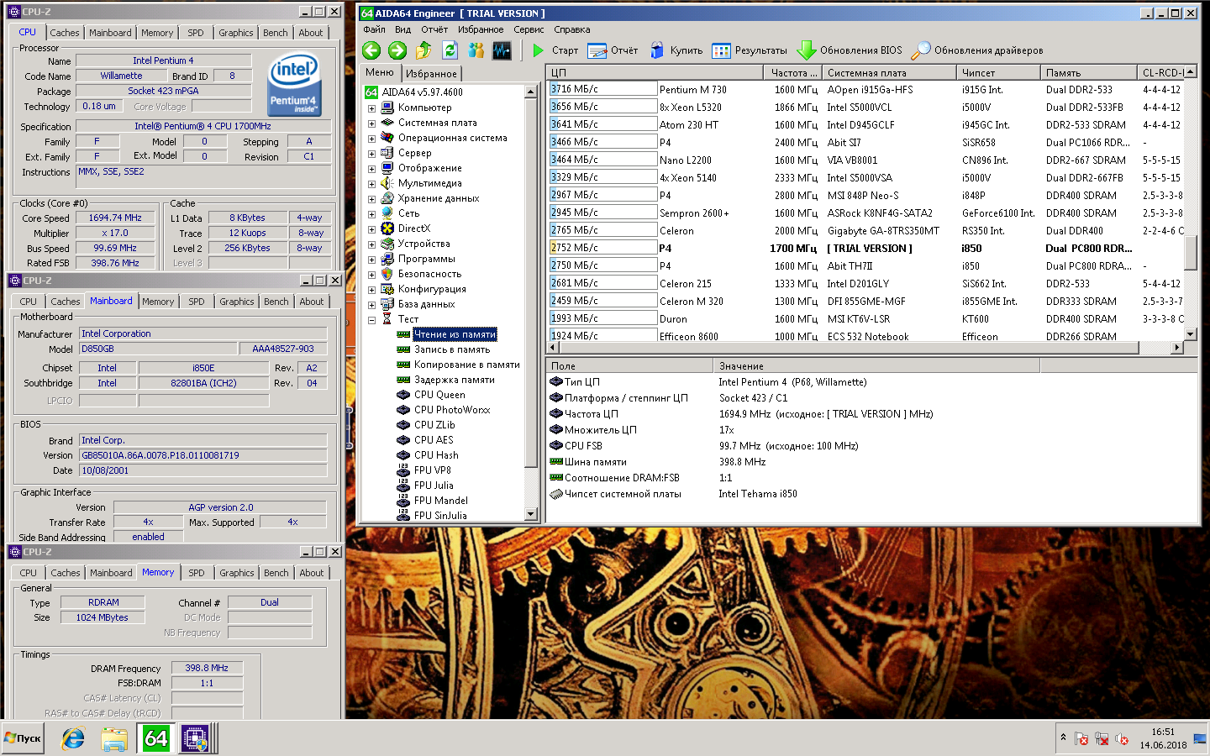The height and width of the screenshot is (756, 1210).
Task: Select the Устройства tree item
Action: click(423, 244)
